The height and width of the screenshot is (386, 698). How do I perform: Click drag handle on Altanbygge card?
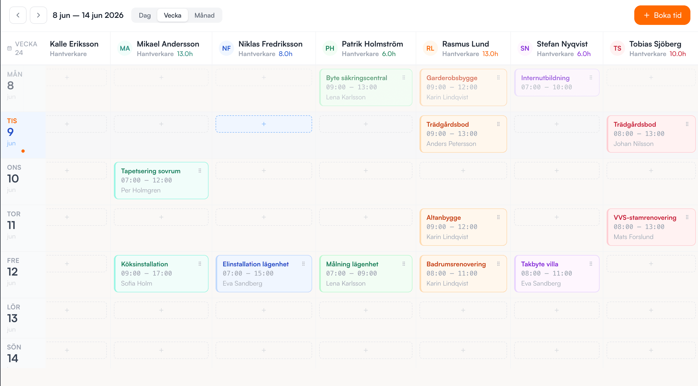coord(498,217)
